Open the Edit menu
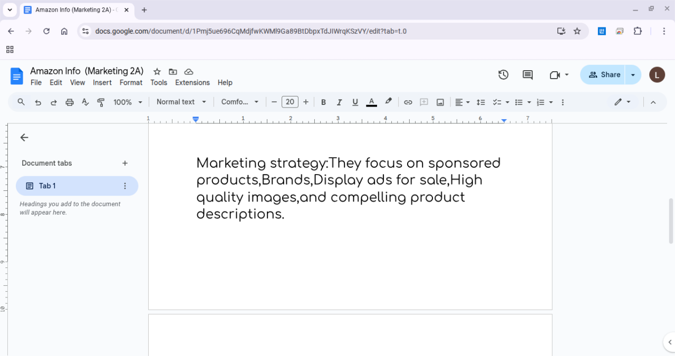Image resolution: width=675 pixels, height=356 pixels. coord(56,83)
